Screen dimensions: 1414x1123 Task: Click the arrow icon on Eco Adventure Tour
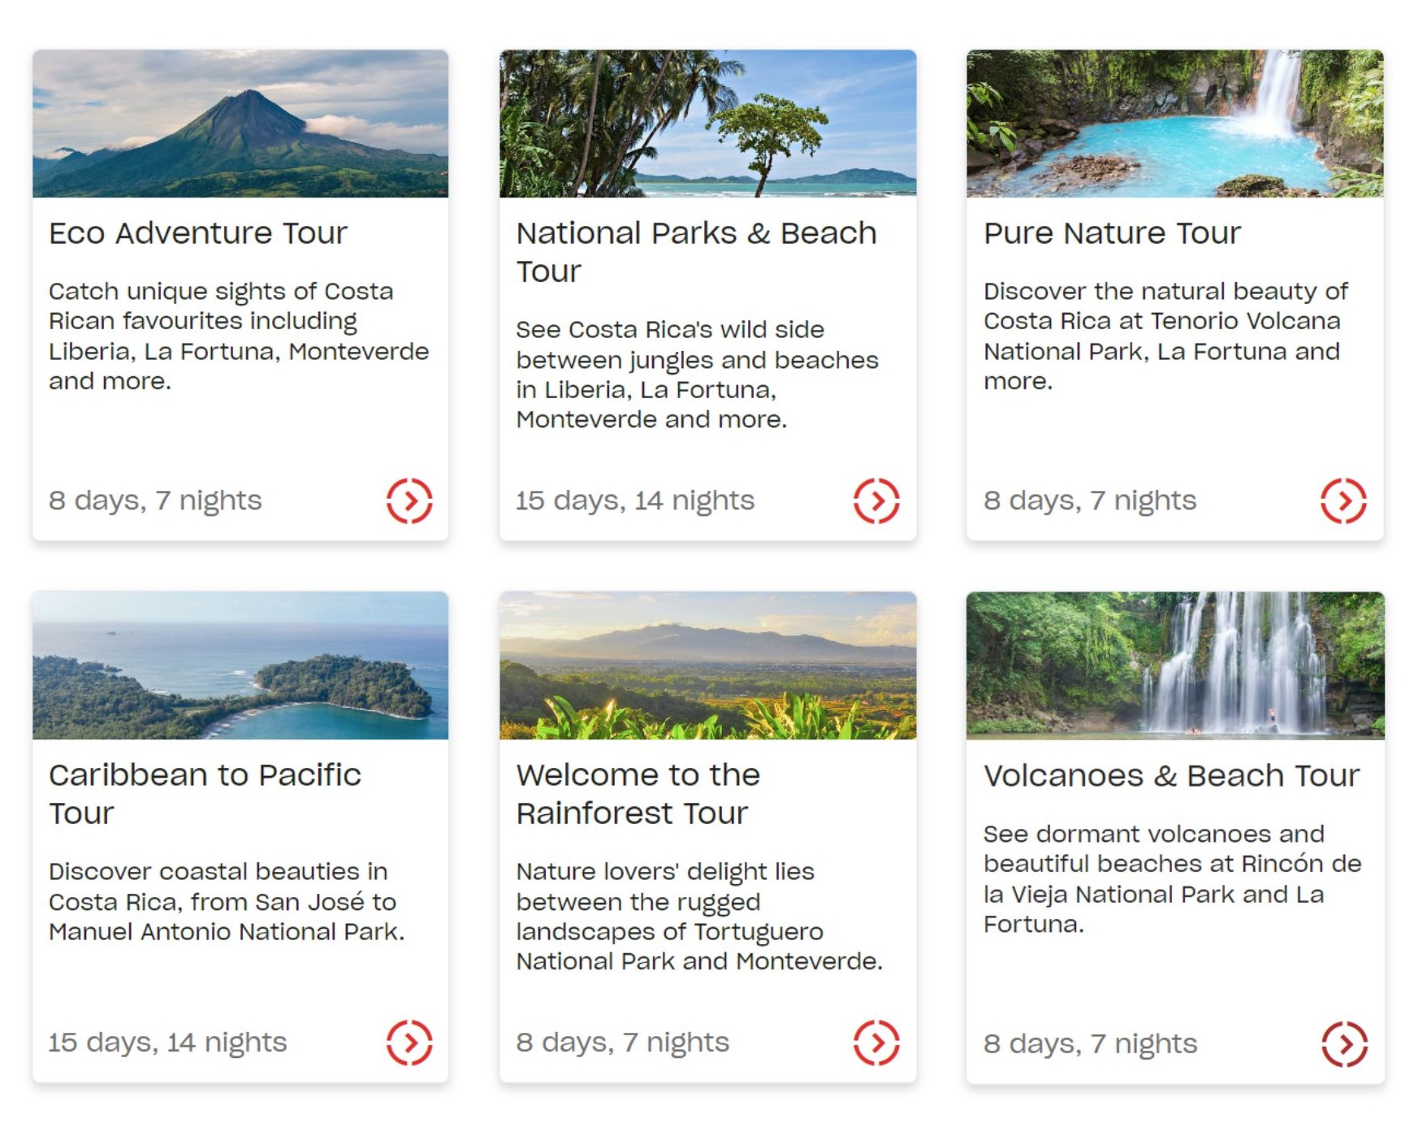[409, 501]
